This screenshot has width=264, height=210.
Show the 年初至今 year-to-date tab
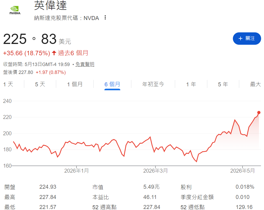click(153, 84)
